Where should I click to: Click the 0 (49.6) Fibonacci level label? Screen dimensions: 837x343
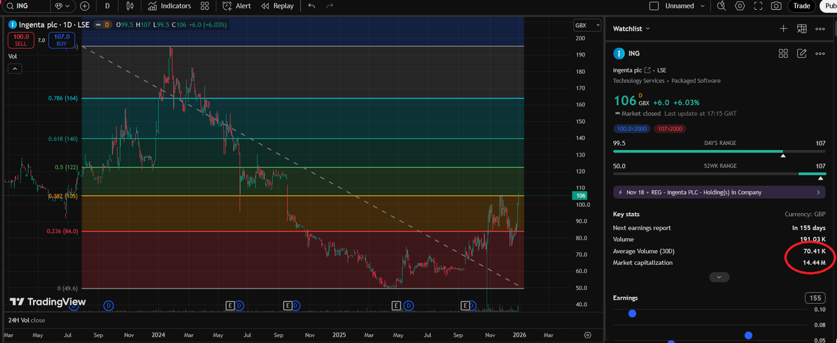[x=66, y=288]
